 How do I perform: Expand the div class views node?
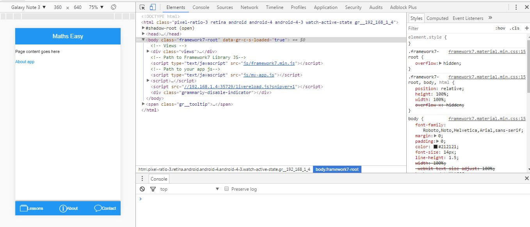148,51
